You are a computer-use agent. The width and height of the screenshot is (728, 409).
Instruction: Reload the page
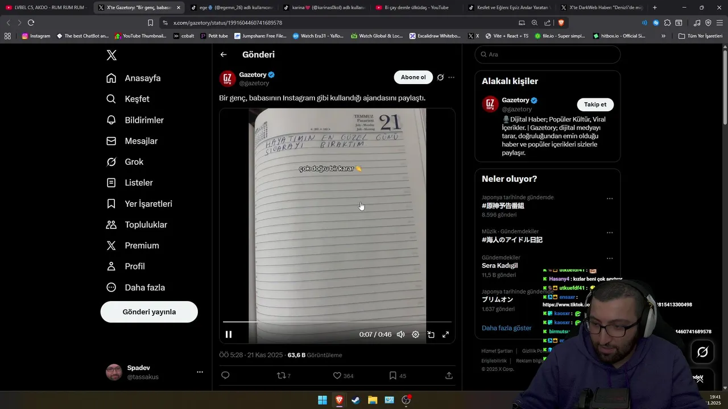click(31, 23)
